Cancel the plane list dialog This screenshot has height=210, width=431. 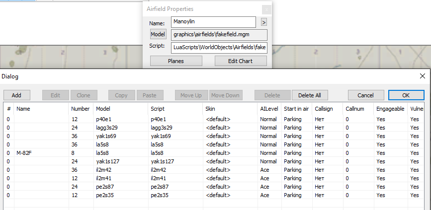click(x=365, y=95)
